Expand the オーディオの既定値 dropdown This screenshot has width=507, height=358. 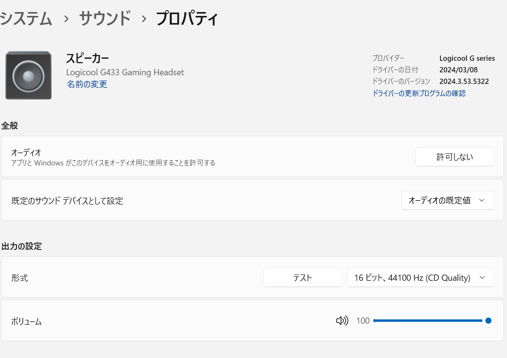click(447, 200)
